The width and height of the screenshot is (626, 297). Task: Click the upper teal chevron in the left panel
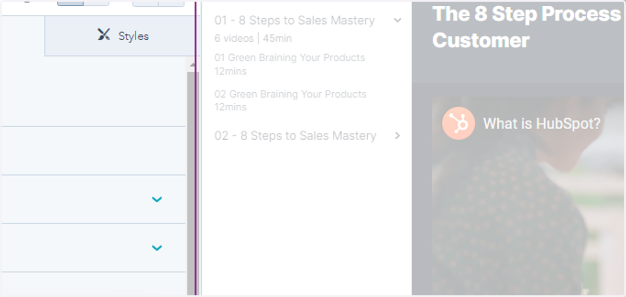[156, 199]
